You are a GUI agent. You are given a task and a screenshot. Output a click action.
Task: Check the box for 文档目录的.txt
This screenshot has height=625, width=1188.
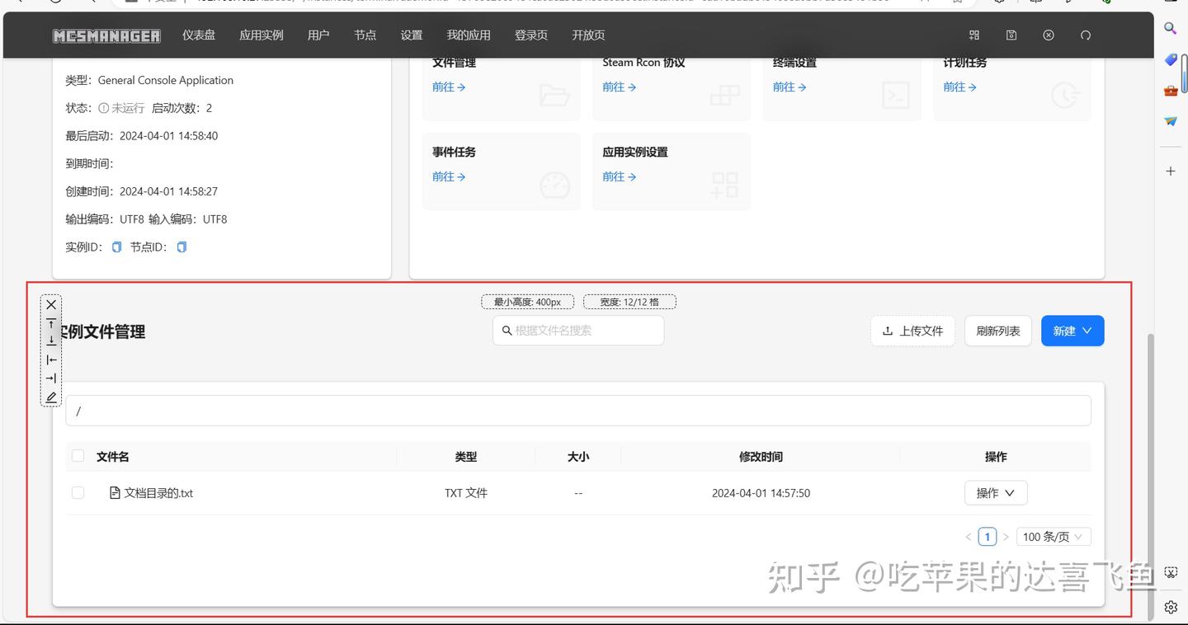coord(78,493)
